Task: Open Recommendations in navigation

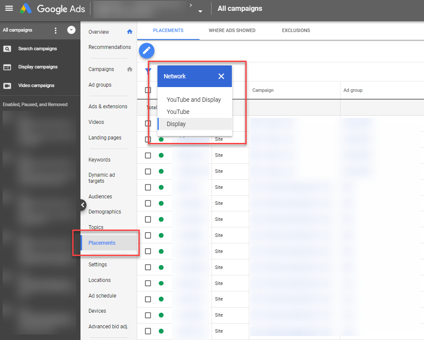Action: coord(109,47)
